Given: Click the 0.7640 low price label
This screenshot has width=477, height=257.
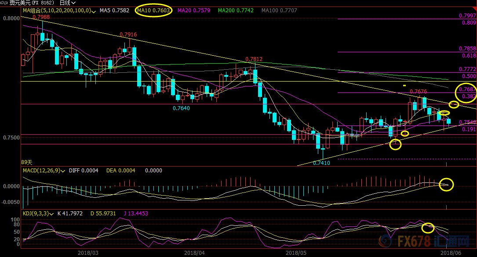Looking at the screenshot, I should [x=181, y=108].
